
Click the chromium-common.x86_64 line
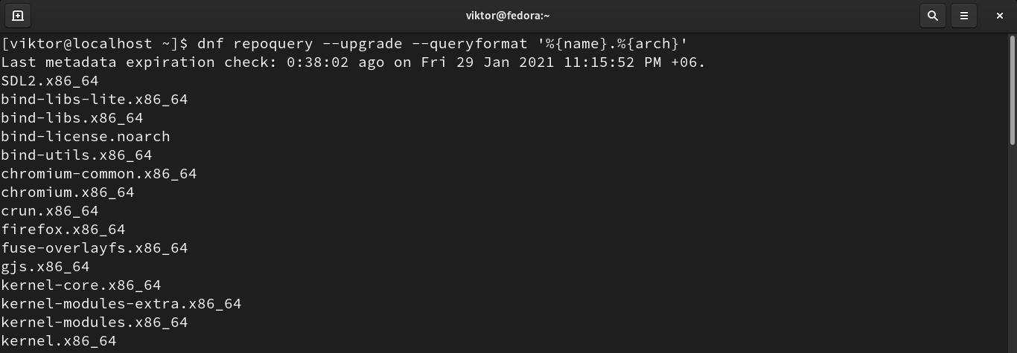[x=99, y=174]
